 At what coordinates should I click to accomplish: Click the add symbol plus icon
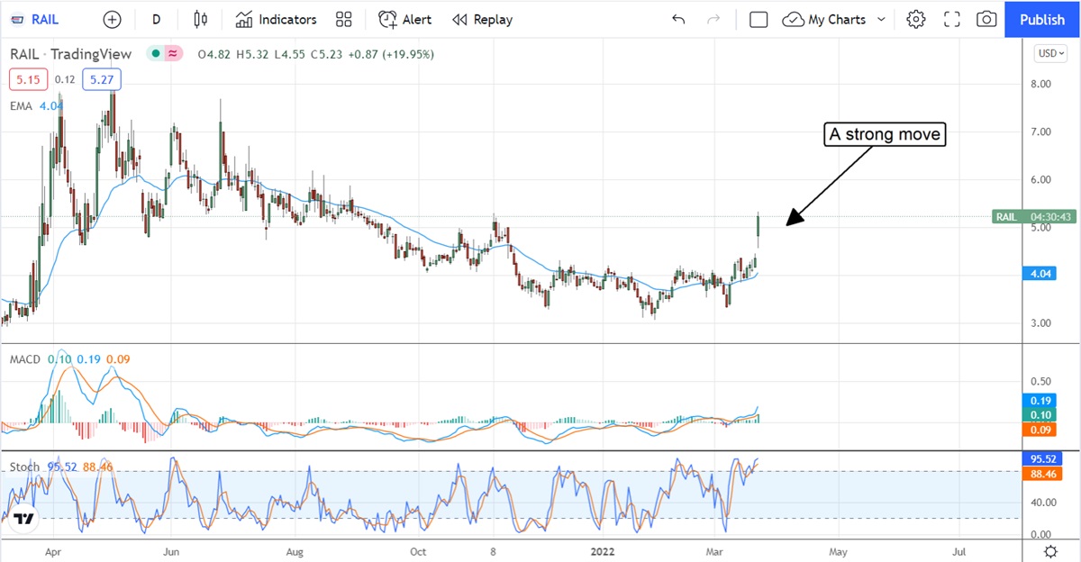pyautogui.click(x=112, y=19)
